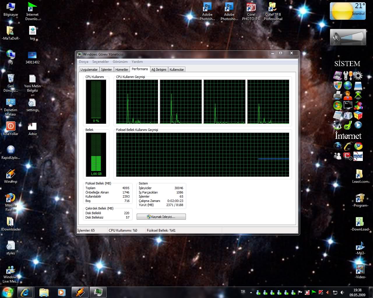Open the log file on the desktop
This screenshot has width=373, height=298.
click(32, 33)
